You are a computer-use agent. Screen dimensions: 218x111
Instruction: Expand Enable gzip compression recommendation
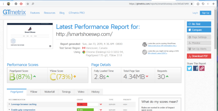(x=22, y=110)
